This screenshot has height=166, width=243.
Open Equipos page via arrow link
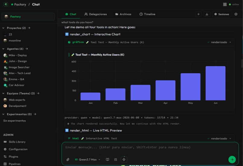pyautogui.click(x=38, y=93)
